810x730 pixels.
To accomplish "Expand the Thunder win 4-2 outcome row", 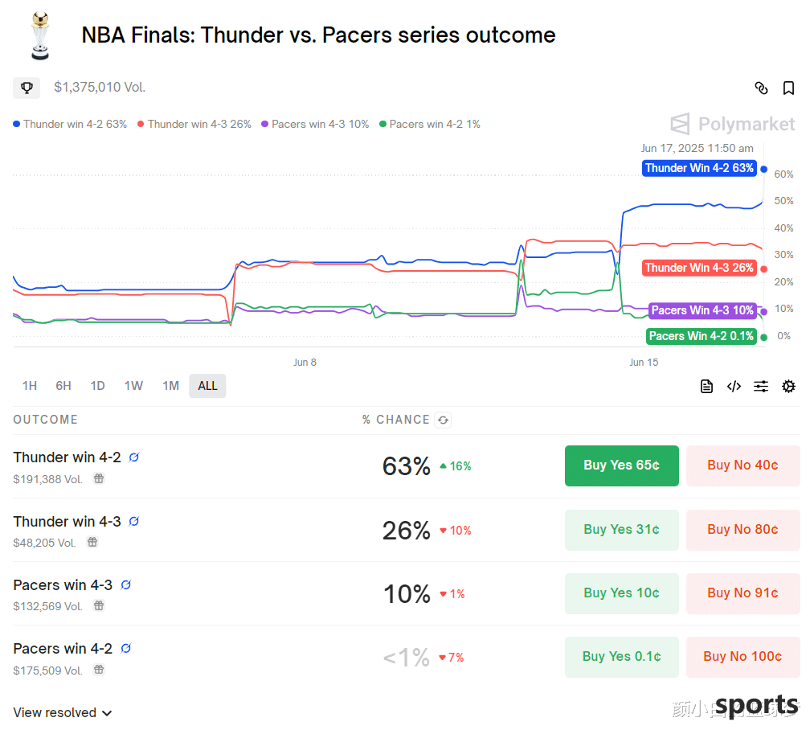I will point(67,457).
